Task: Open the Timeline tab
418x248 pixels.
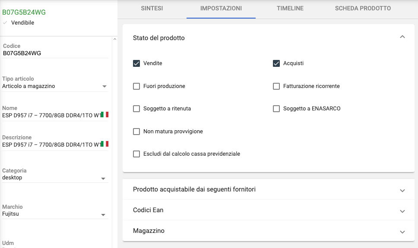Action: pos(290,9)
